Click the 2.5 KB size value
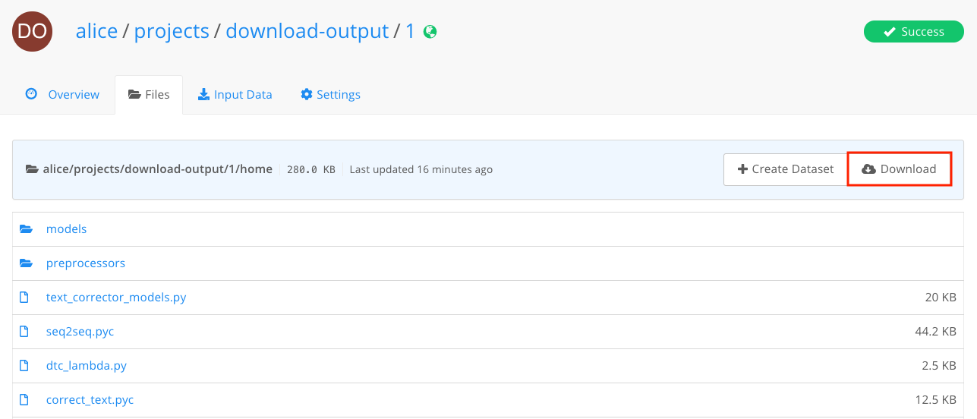 [x=939, y=366]
